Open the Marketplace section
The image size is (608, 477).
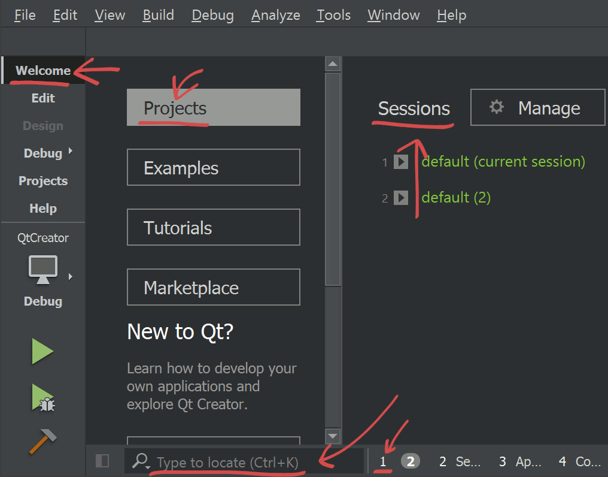point(213,287)
